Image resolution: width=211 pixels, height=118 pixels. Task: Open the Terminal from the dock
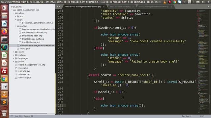(x=4, y=39)
